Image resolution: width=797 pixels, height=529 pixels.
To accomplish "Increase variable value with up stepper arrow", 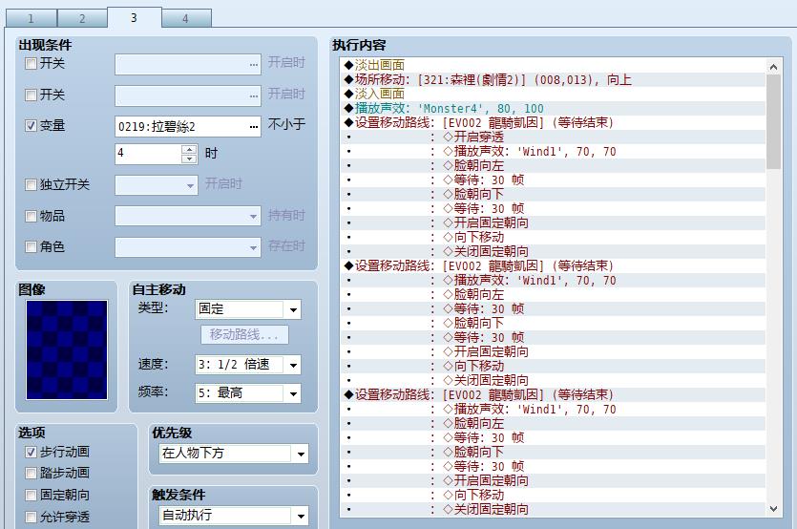I will (x=189, y=149).
